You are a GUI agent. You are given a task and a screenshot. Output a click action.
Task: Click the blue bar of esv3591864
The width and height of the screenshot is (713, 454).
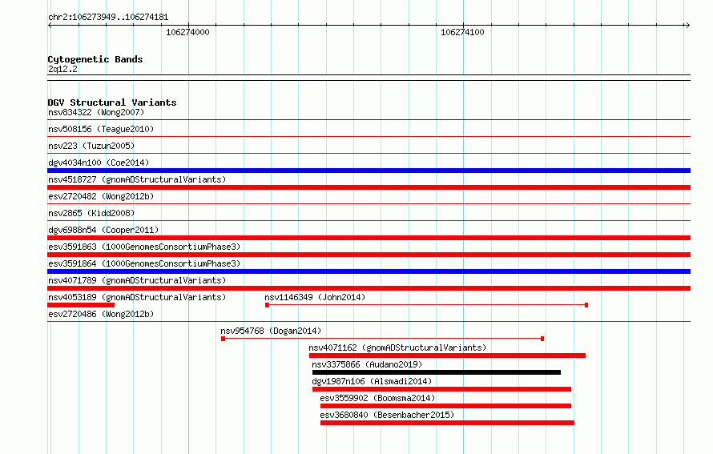pos(369,271)
